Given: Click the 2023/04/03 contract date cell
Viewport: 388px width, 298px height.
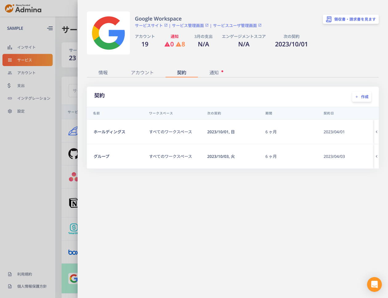Looking at the screenshot, I should pos(334,156).
